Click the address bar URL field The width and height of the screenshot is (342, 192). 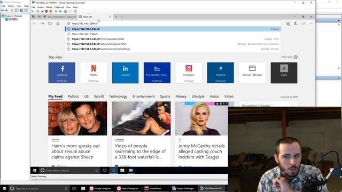pyautogui.click(x=173, y=23)
